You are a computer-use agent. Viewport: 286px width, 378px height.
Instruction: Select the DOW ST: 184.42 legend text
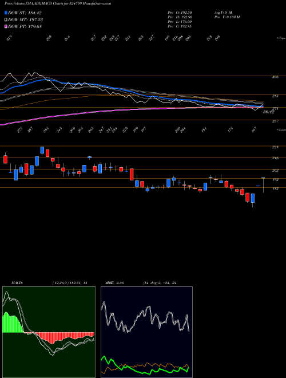point(25,13)
